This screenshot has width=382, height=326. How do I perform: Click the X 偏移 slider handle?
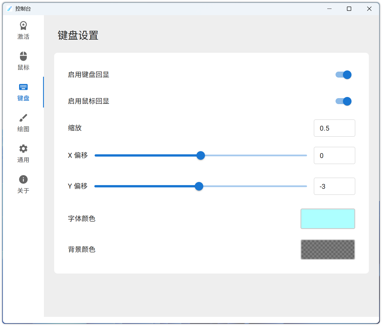coord(201,155)
